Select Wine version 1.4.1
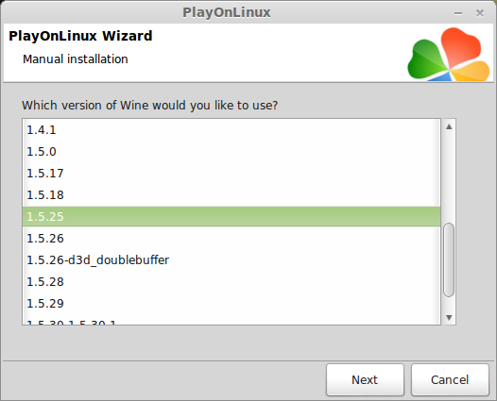Screen dimensions: 497x401 click(x=231, y=130)
